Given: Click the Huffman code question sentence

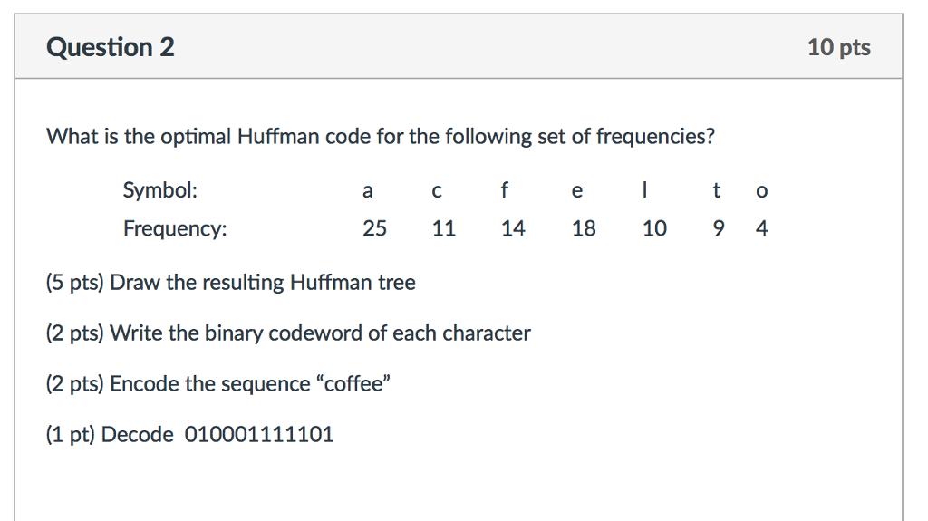Looking at the screenshot, I should 381,137.
